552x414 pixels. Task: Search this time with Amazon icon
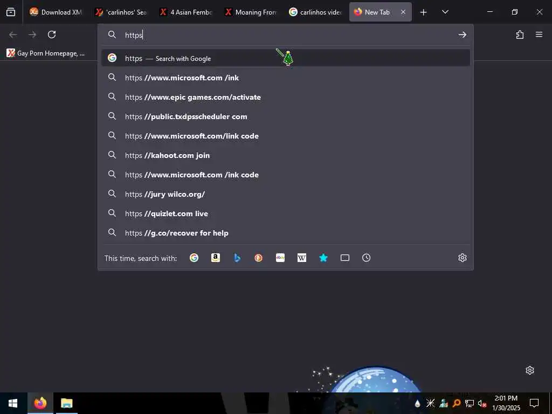(216, 258)
